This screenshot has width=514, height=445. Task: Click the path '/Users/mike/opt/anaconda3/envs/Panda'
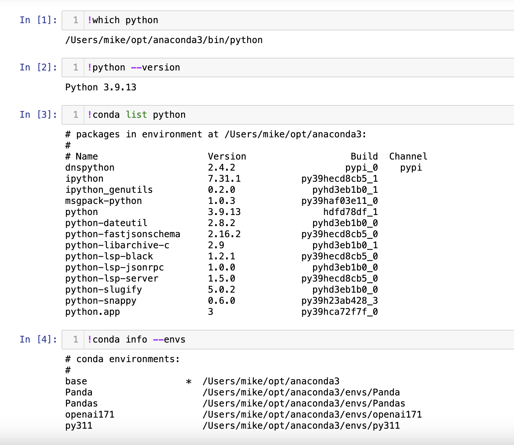coord(301,392)
